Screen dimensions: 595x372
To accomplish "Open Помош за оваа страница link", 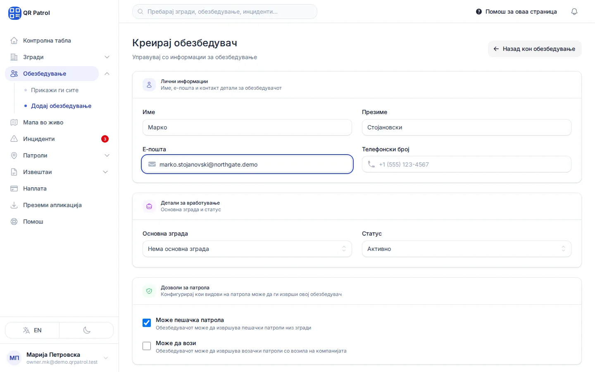I will [x=516, y=12].
